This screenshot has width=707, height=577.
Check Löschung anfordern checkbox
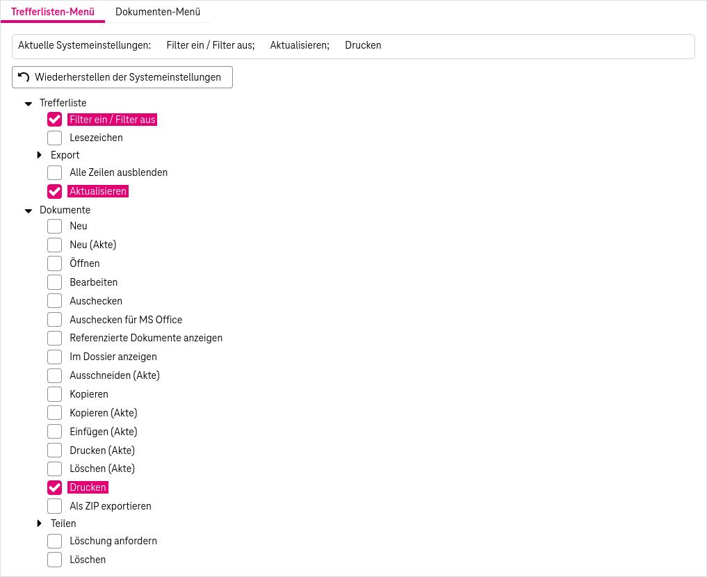54,541
